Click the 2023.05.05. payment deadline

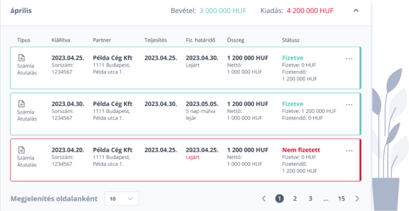point(202,104)
